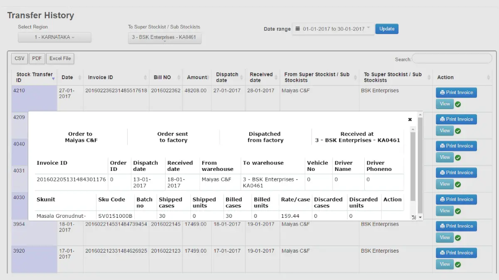Export table as CSV
Screen dimensions: 499x280
click(x=20, y=58)
